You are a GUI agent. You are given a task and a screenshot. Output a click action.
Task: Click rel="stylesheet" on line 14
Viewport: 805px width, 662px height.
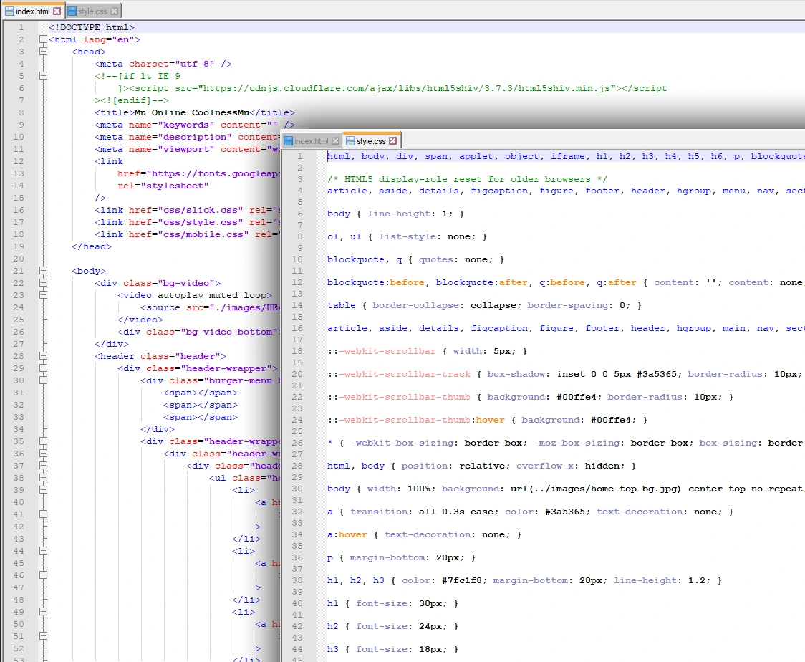coord(163,186)
